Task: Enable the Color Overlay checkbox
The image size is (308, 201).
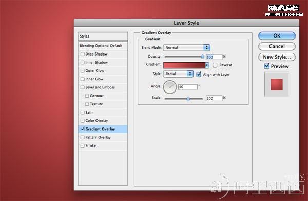Action: [83, 121]
